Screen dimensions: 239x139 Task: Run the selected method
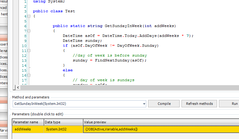[x=232, y=104]
